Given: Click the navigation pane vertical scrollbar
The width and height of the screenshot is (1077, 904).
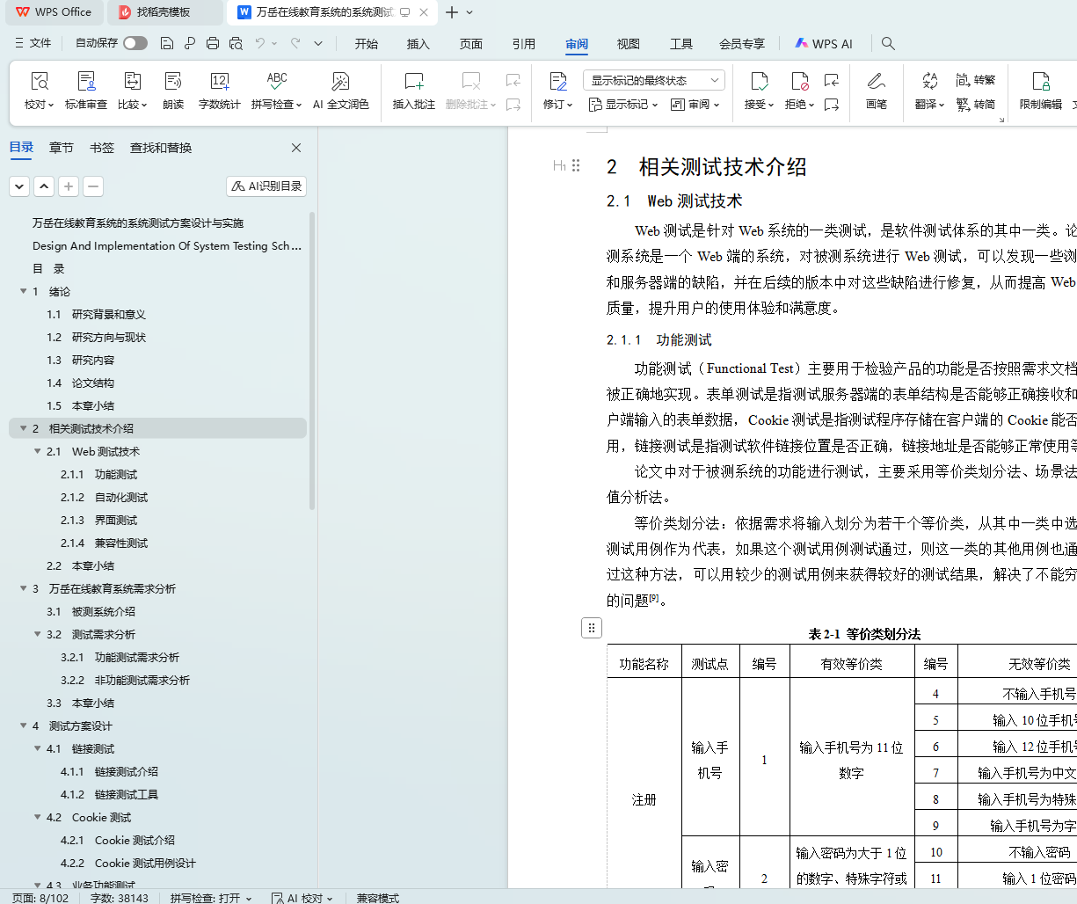Looking at the screenshot, I should coord(312,361).
